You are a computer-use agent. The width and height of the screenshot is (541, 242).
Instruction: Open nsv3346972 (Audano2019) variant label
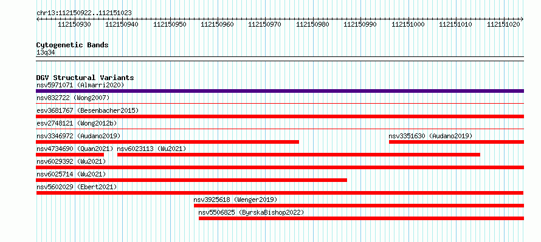[x=78, y=136]
